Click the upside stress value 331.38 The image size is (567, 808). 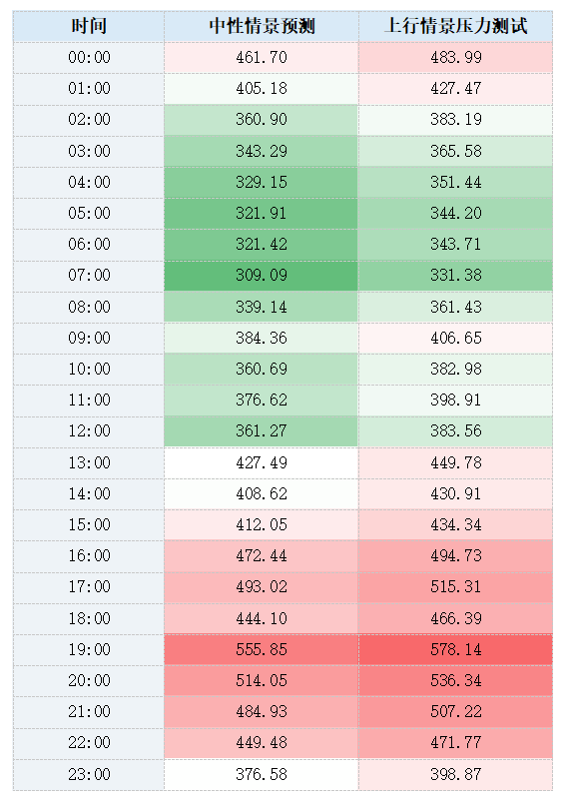pyautogui.click(x=456, y=276)
